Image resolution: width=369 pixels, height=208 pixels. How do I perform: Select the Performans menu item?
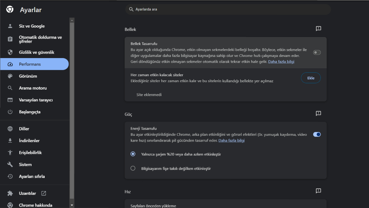click(35, 64)
